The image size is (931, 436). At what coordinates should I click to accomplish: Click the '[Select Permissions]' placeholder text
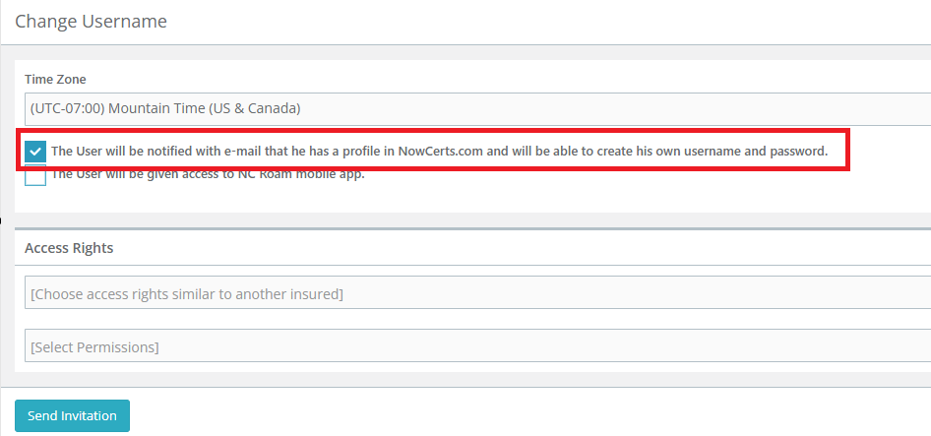[95, 346]
